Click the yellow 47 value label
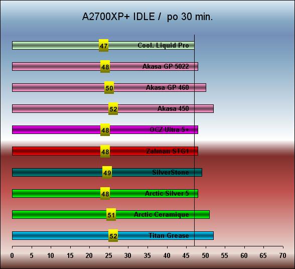The width and height of the screenshot is (295, 269). [x=104, y=46]
